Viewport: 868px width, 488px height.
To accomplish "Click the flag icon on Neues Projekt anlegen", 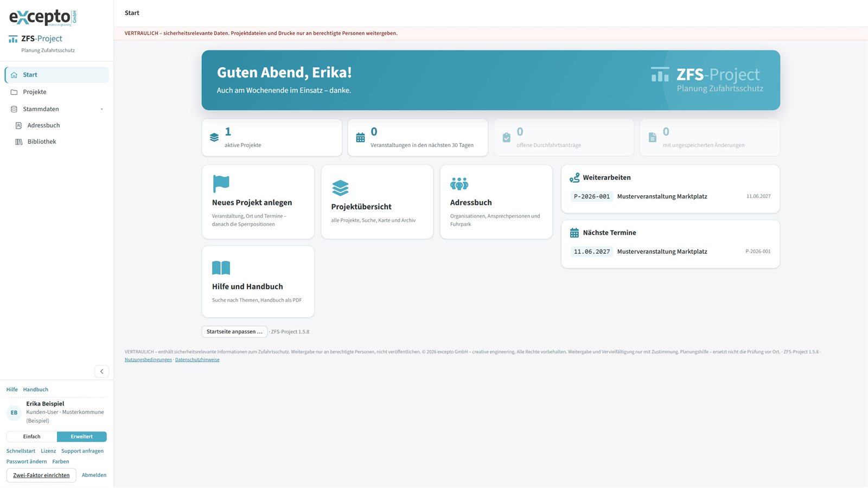I will (221, 184).
